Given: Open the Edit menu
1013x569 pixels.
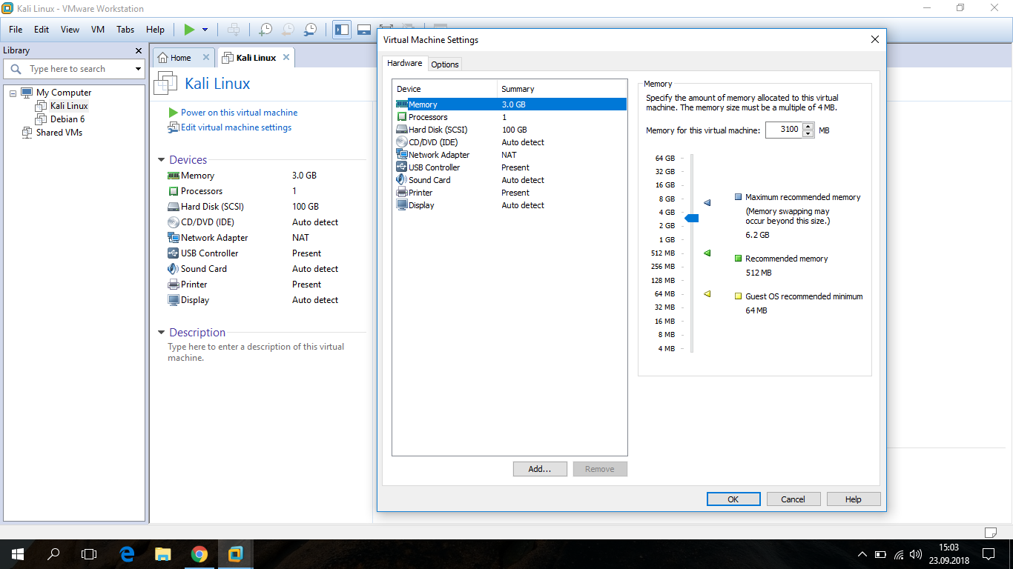Looking at the screenshot, I should 42,30.
